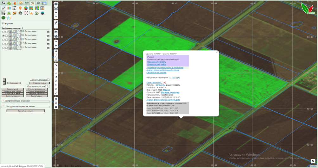
Task: Open the bar chart graph tool
Action: (x=31, y=13)
